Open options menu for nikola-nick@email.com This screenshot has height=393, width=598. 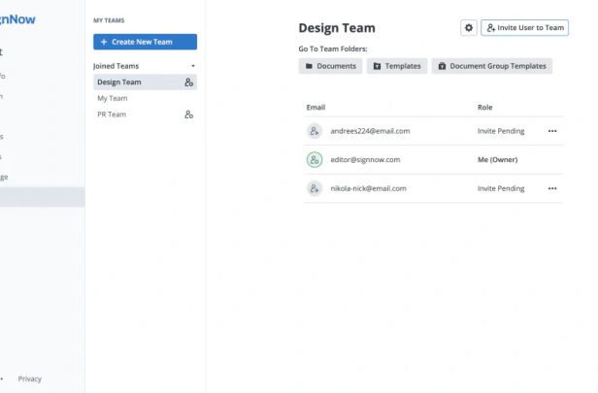[552, 188]
